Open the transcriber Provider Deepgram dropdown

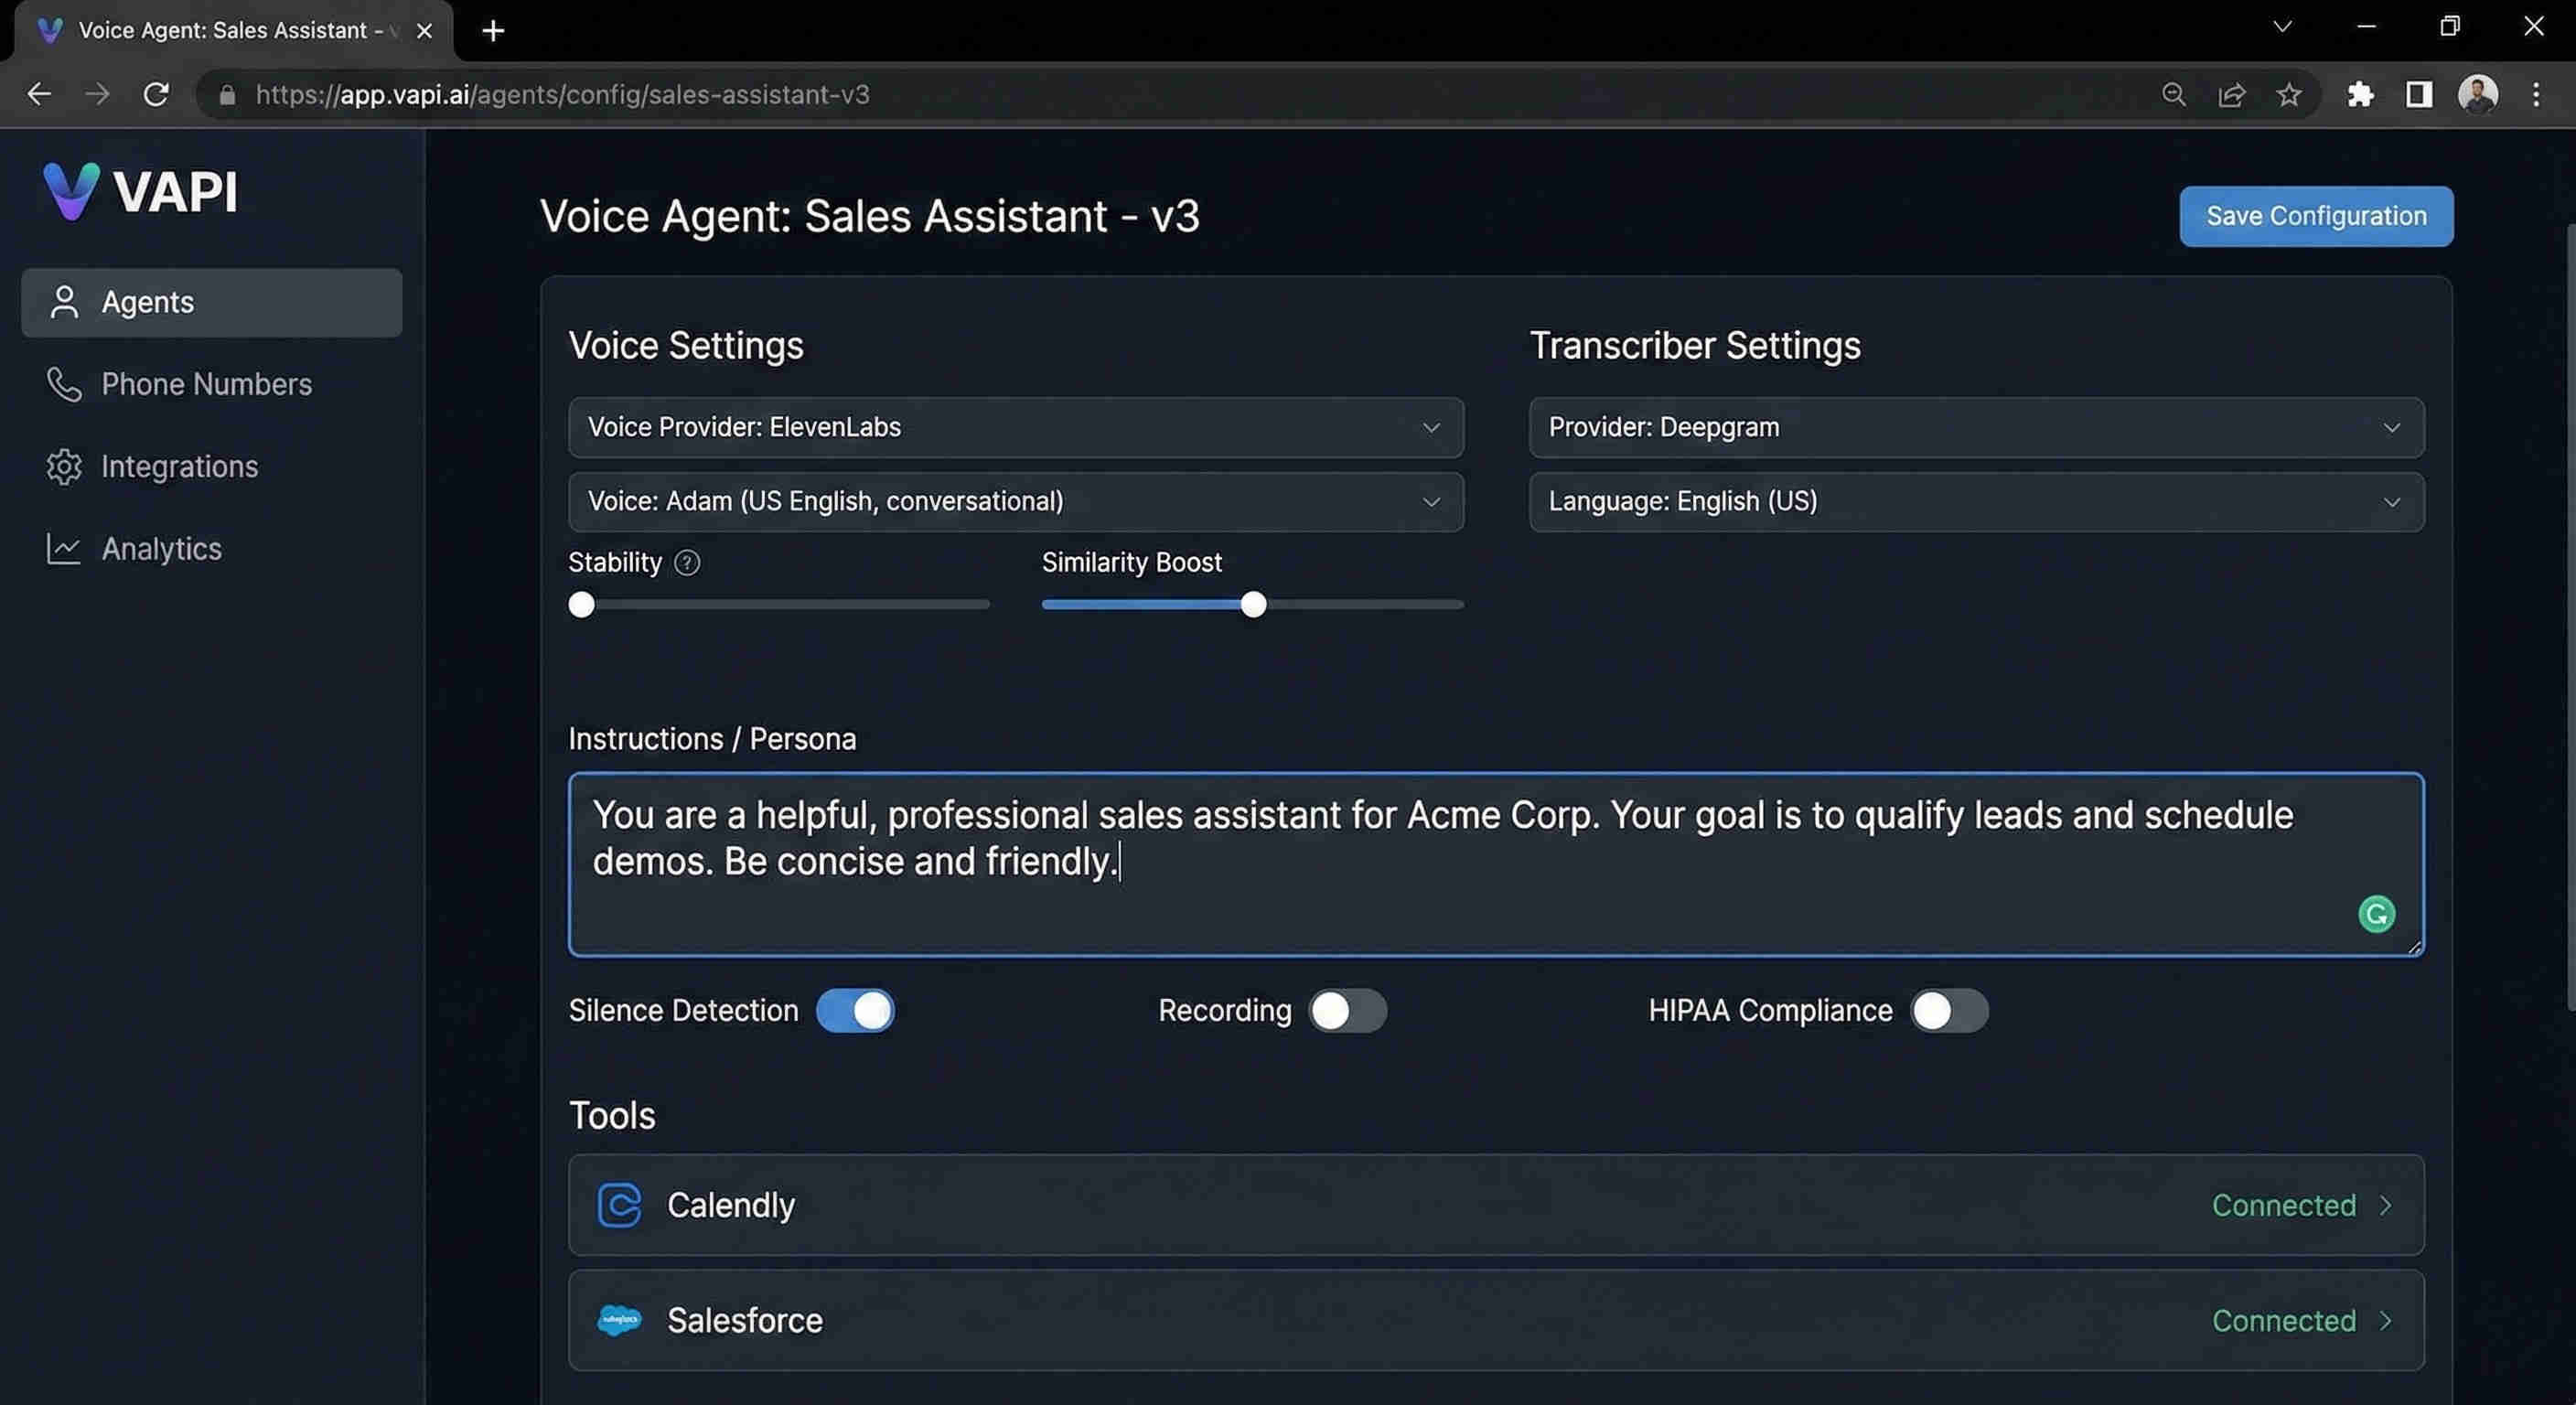(1976, 427)
